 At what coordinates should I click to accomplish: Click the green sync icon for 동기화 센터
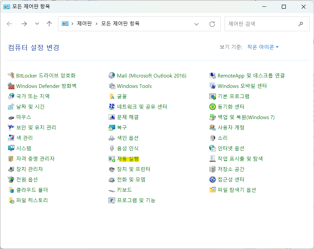pos(212,107)
